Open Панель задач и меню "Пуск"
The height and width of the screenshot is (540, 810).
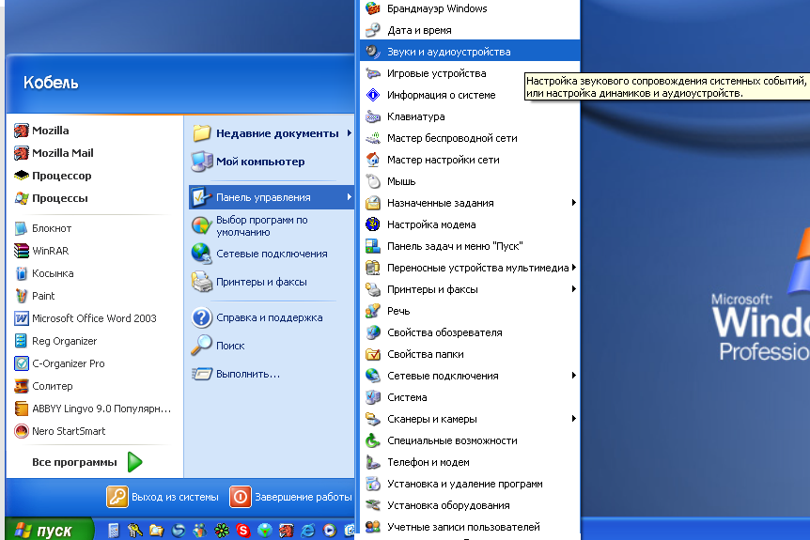point(470,247)
